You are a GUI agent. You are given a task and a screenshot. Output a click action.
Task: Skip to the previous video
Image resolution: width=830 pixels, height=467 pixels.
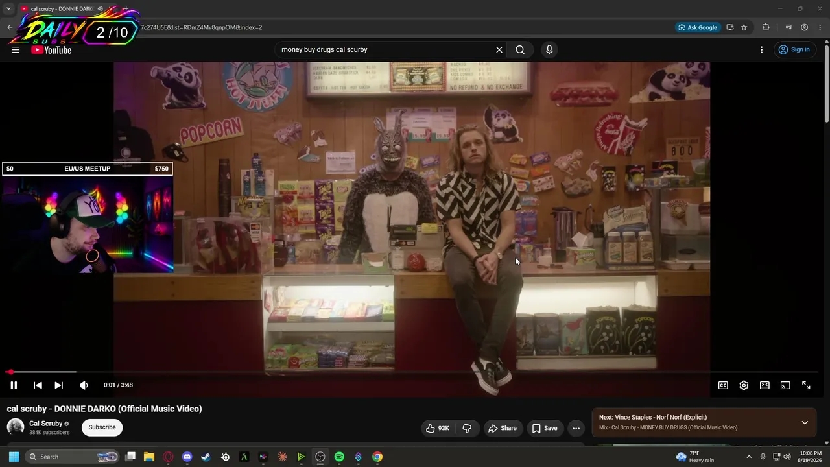(x=38, y=385)
